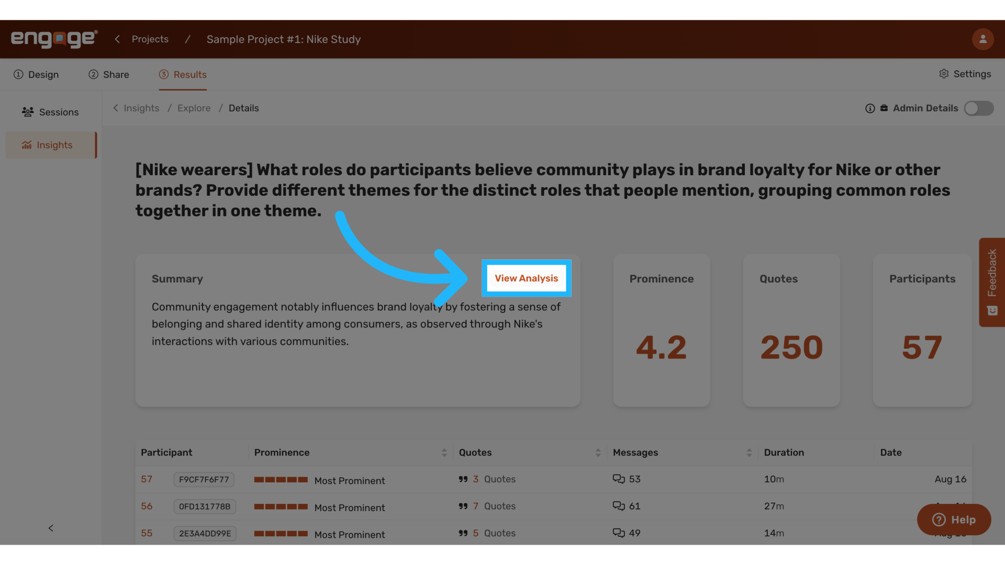Viewport: 1005px width, 565px height.
Task: Select the Results tab
Action: (x=183, y=74)
